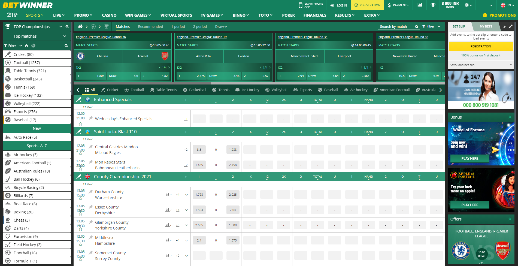Open Durham County vs Worcestershire statistics icon
Viewport: 518px width, 266px height.
tap(168, 195)
